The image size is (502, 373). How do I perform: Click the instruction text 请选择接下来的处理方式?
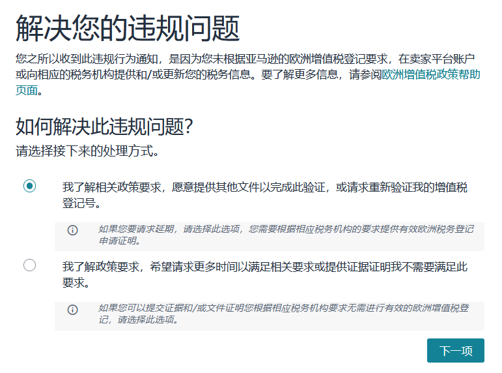(x=87, y=152)
